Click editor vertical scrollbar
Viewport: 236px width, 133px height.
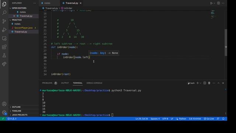(226, 42)
